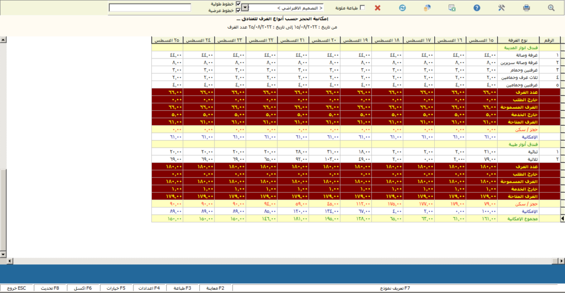Image resolution: width=565 pixels, height=293 pixels.
Task: Click the blue help question icon
Action: click(x=477, y=8)
